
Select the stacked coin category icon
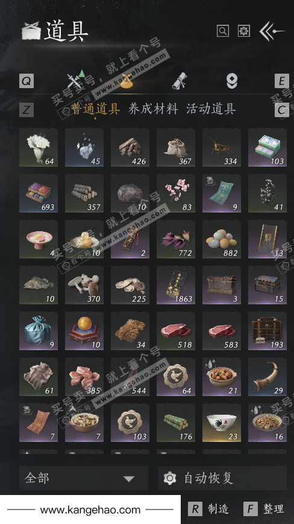[232, 81]
